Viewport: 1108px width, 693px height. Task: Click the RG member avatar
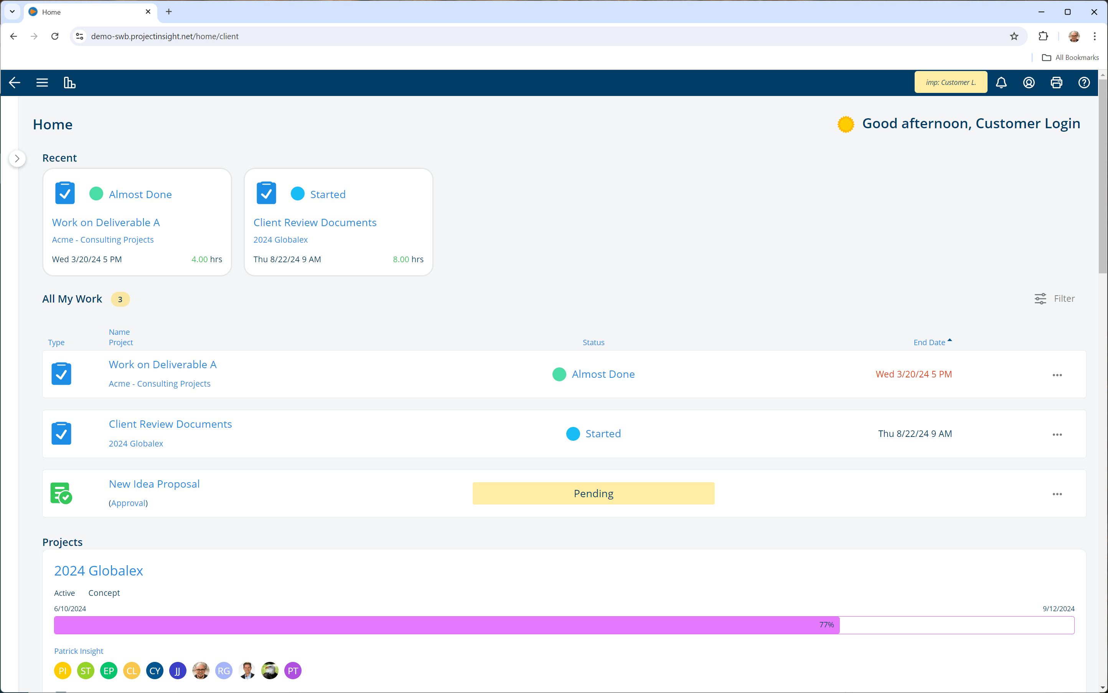pyautogui.click(x=224, y=671)
